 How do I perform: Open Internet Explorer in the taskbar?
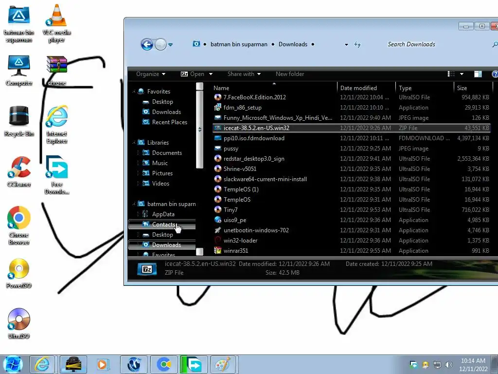[42, 364]
